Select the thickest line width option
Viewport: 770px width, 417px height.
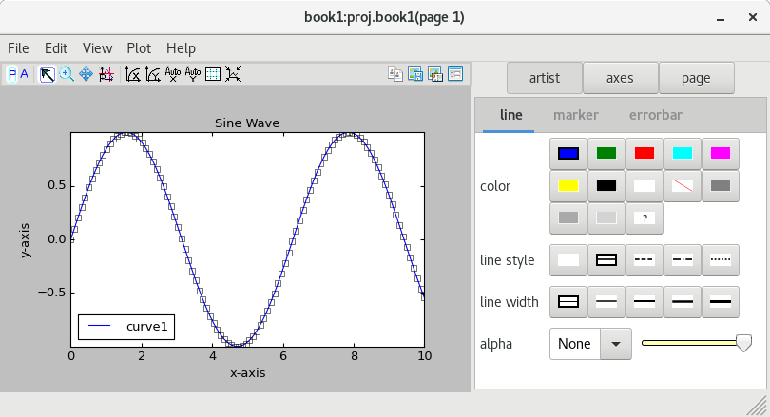[x=721, y=302]
